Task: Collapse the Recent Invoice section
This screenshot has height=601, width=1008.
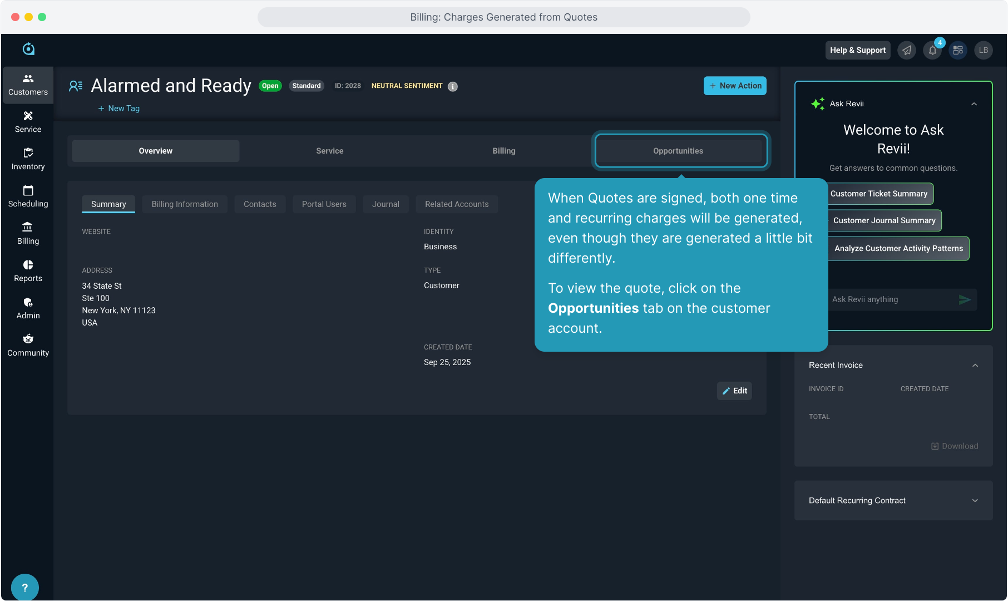Action: 975,366
